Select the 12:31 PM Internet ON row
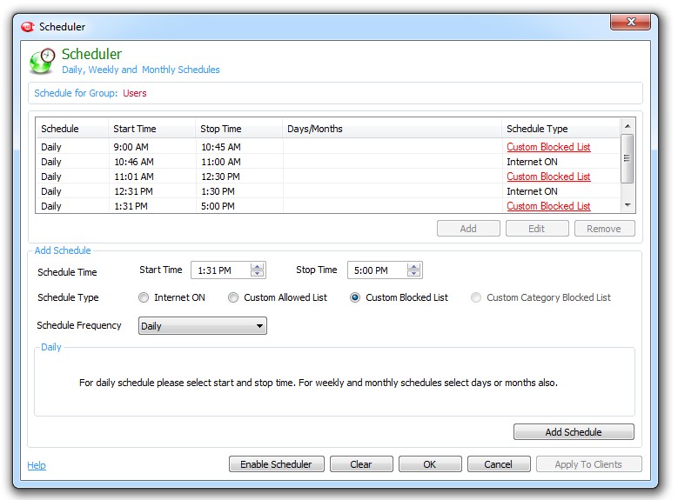The height and width of the screenshot is (500, 678). coord(261,191)
